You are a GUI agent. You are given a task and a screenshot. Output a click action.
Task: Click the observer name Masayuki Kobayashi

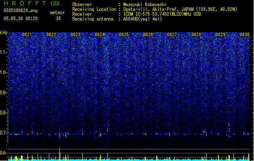[145, 4]
